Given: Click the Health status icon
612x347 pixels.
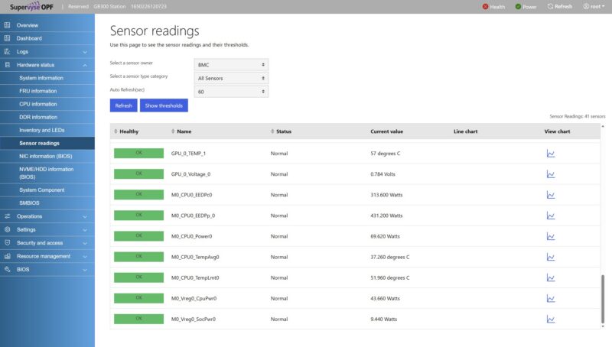Looking at the screenshot, I should [485, 7].
